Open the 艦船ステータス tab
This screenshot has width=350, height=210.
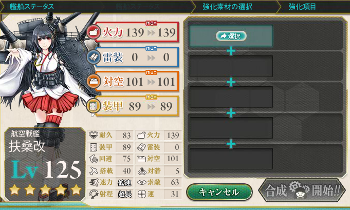pyautogui.click(x=31, y=7)
